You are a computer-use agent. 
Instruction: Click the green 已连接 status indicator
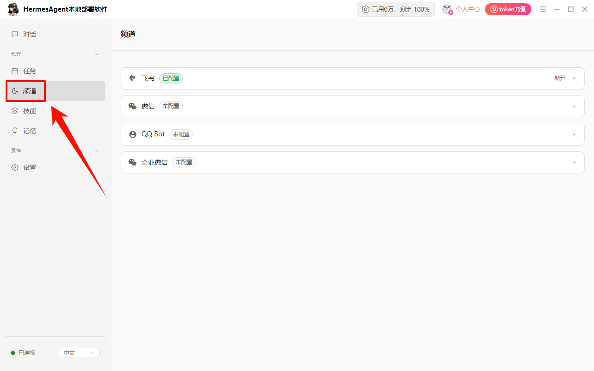pyautogui.click(x=13, y=353)
